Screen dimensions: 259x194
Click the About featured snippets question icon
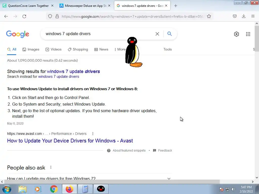[109, 151]
